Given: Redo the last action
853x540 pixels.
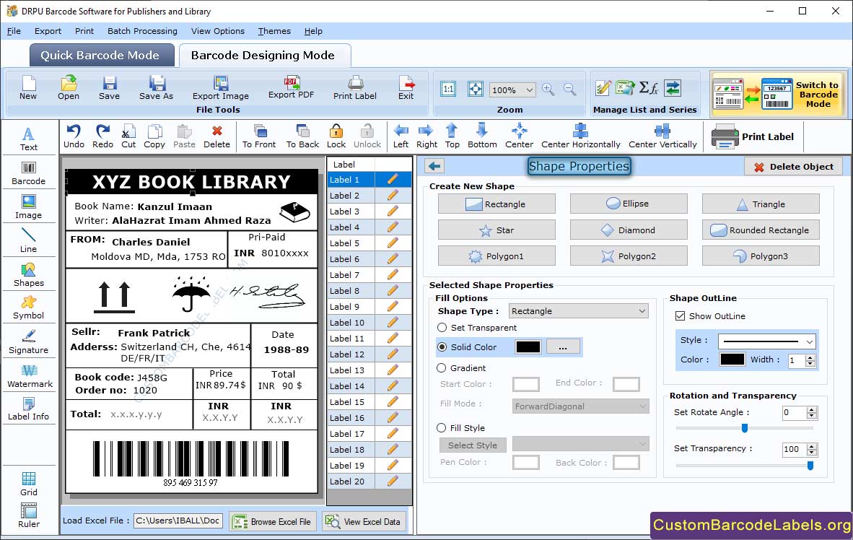Looking at the screenshot, I should [x=102, y=136].
